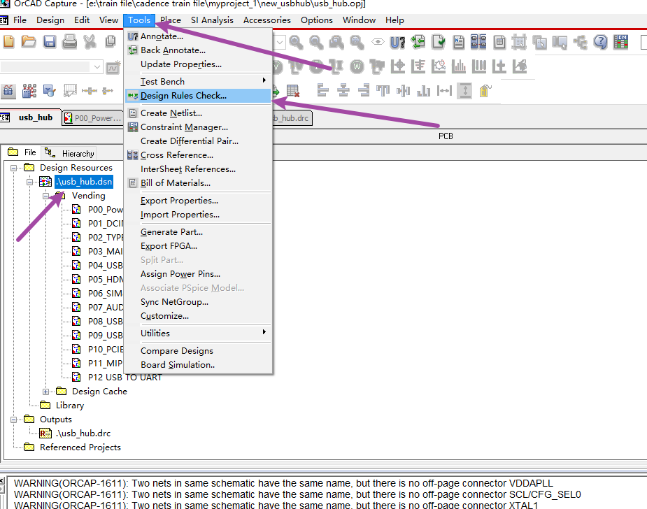The height and width of the screenshot is (509, 647).
Task: Click the XTAL1 warning line in log
Action: pos(276,505)
